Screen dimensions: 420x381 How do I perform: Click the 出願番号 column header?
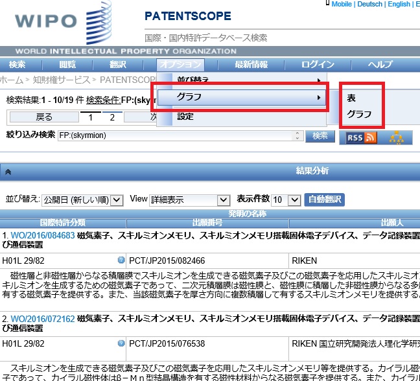[207, 222]
